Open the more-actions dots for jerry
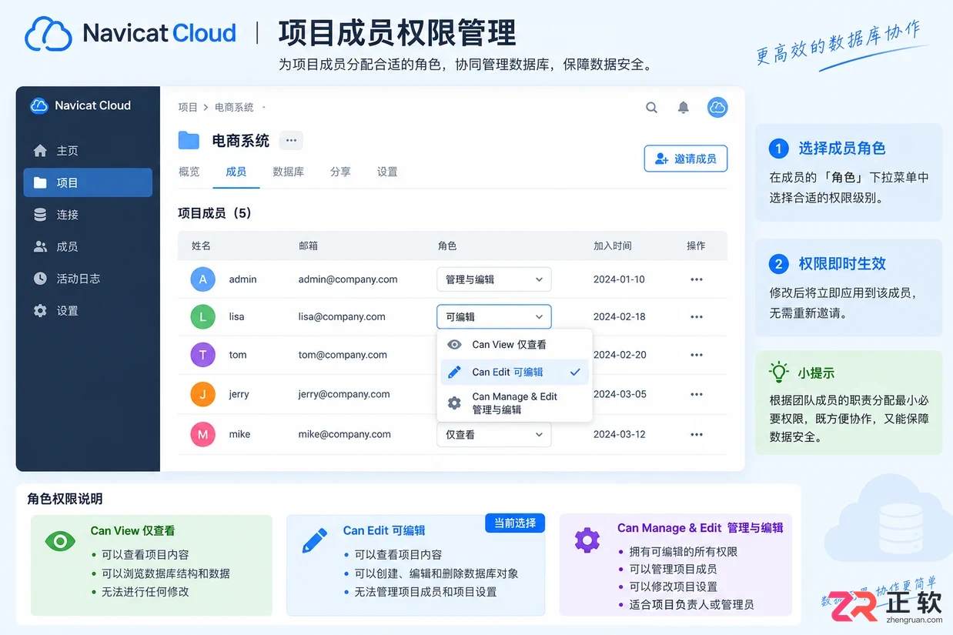Screen dimensions: 953x635 point(697,394)
